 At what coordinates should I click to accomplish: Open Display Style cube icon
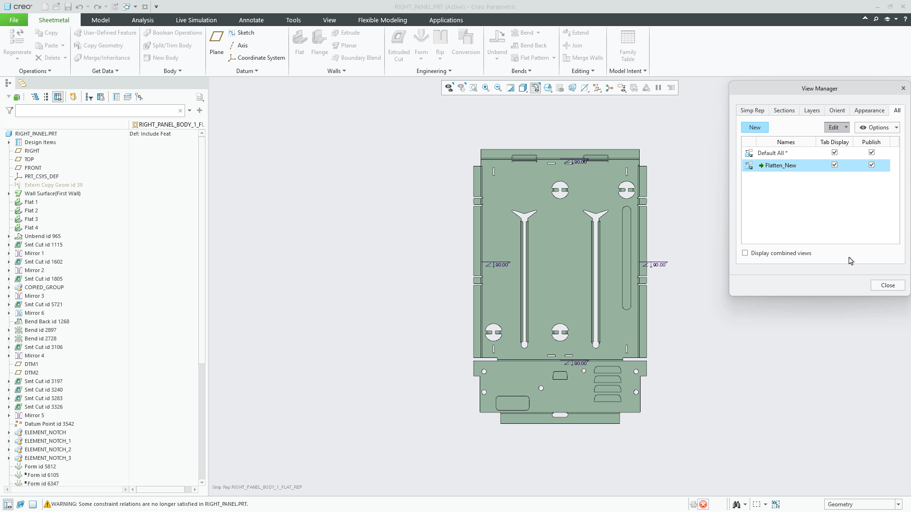coord(523,88)
